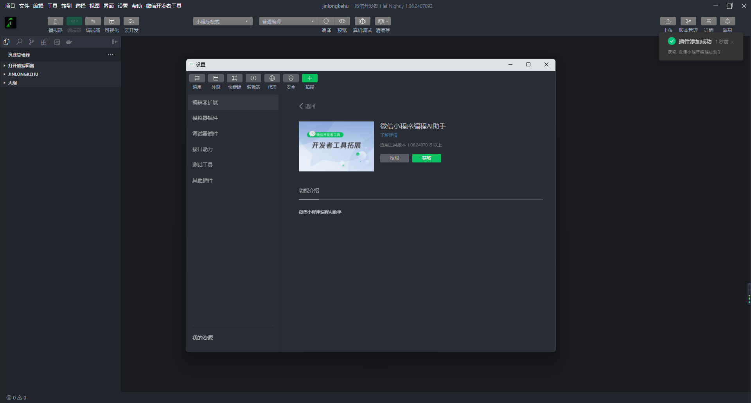
Task: Toggle the 模拟器 simulator panel
Action: click(x=55, y=21)
